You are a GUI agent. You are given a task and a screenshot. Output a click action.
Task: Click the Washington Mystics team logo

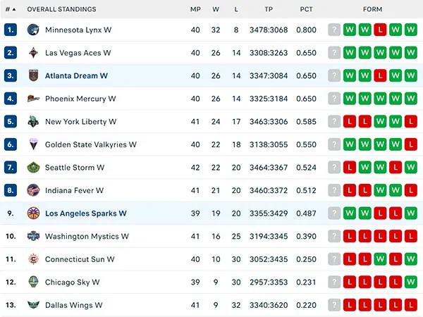pyautogui.click(x=33, y=236)
